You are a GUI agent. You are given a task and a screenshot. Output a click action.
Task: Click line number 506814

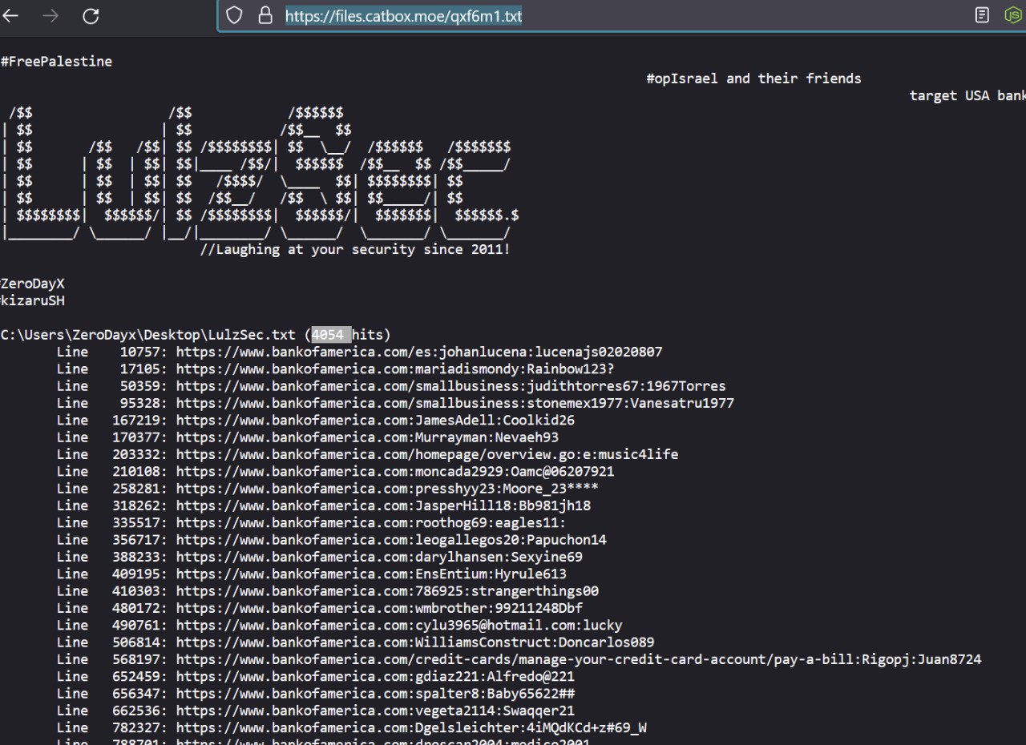click(x=137, y=642)
